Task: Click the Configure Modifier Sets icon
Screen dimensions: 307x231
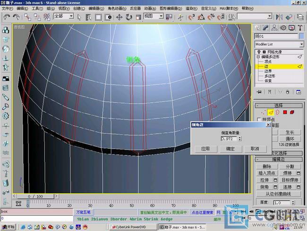Action: tap(298, 92)
